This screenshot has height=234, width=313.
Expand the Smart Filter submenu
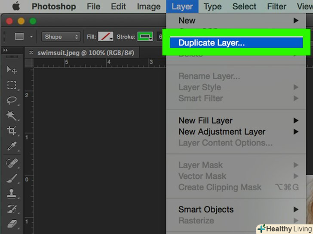(236, 98)
